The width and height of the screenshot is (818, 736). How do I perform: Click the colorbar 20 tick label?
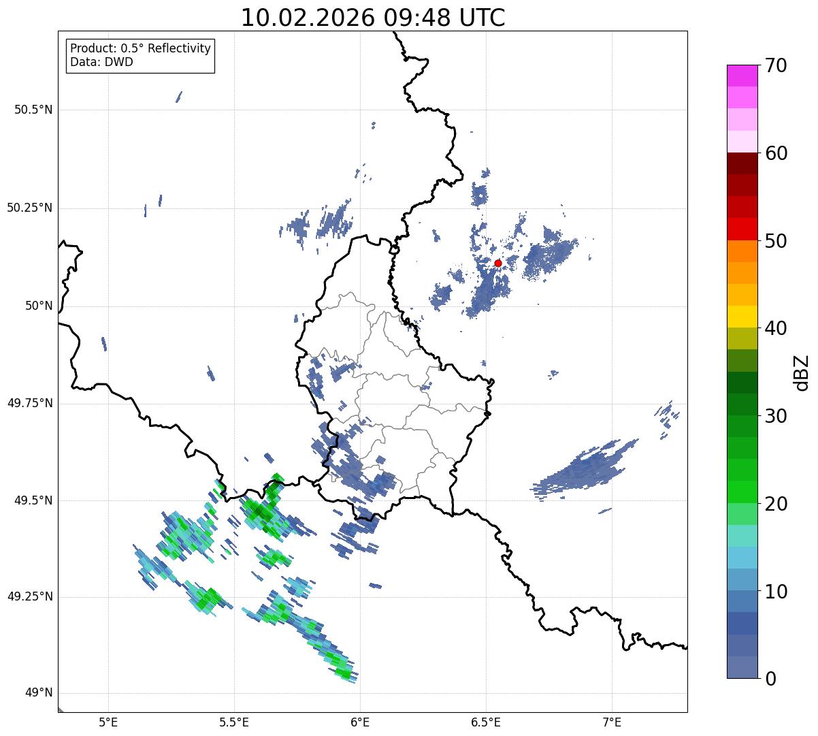pyautogui.click(x=776, y=504)
